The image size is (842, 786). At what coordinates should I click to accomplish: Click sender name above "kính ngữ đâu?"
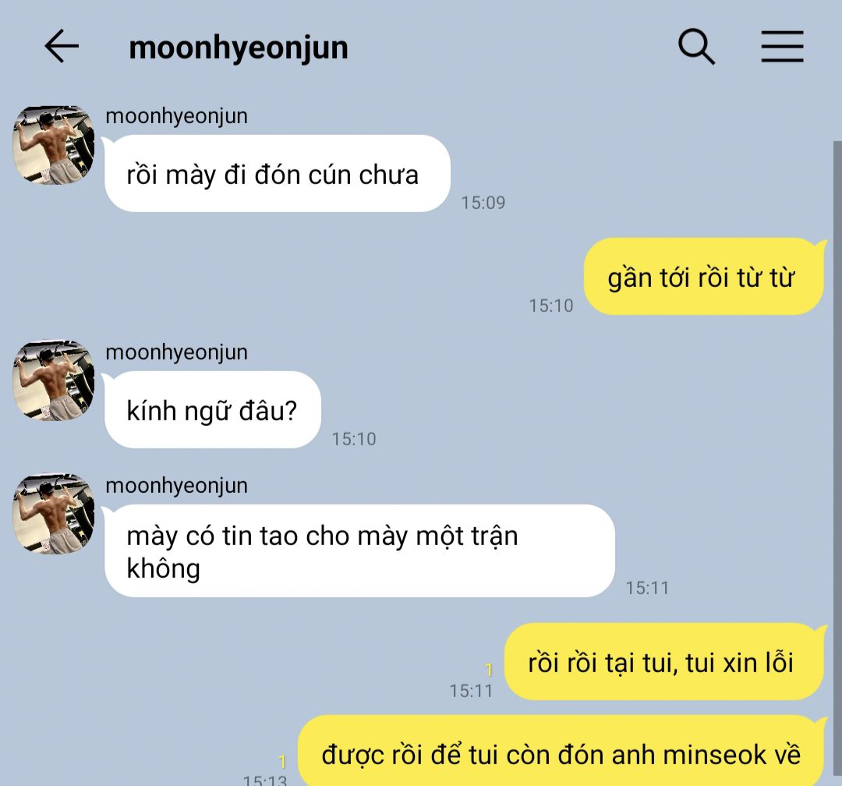pyautogui.click(x=177, y=352)
